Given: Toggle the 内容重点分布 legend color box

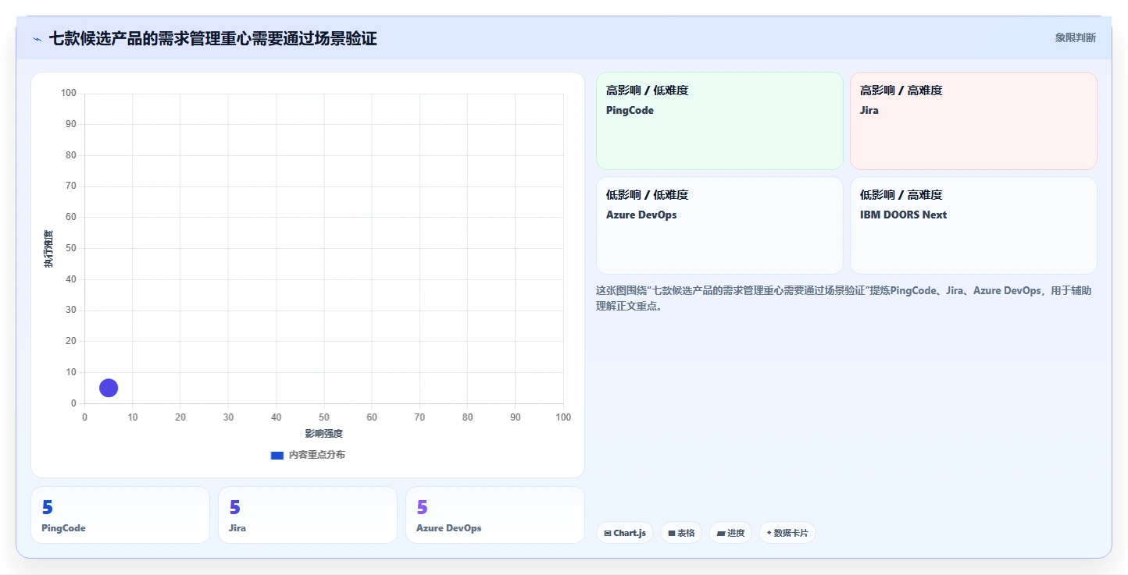Looking at the screenshot, I should [x=277, y=455].
